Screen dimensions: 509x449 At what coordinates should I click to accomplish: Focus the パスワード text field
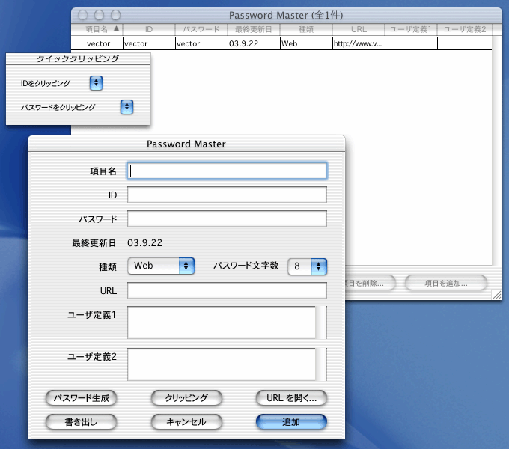(227, 219)
